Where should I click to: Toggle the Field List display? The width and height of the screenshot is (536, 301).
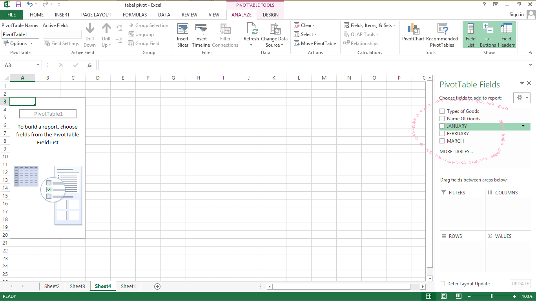coord(470,34)
